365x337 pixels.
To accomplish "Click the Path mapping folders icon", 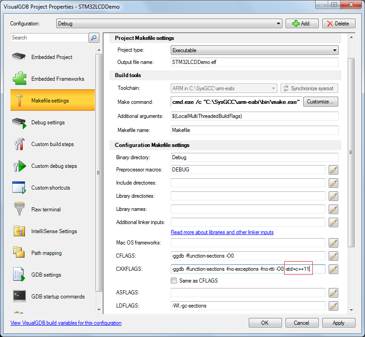I will pyautogui.click(x=19, y=252).
